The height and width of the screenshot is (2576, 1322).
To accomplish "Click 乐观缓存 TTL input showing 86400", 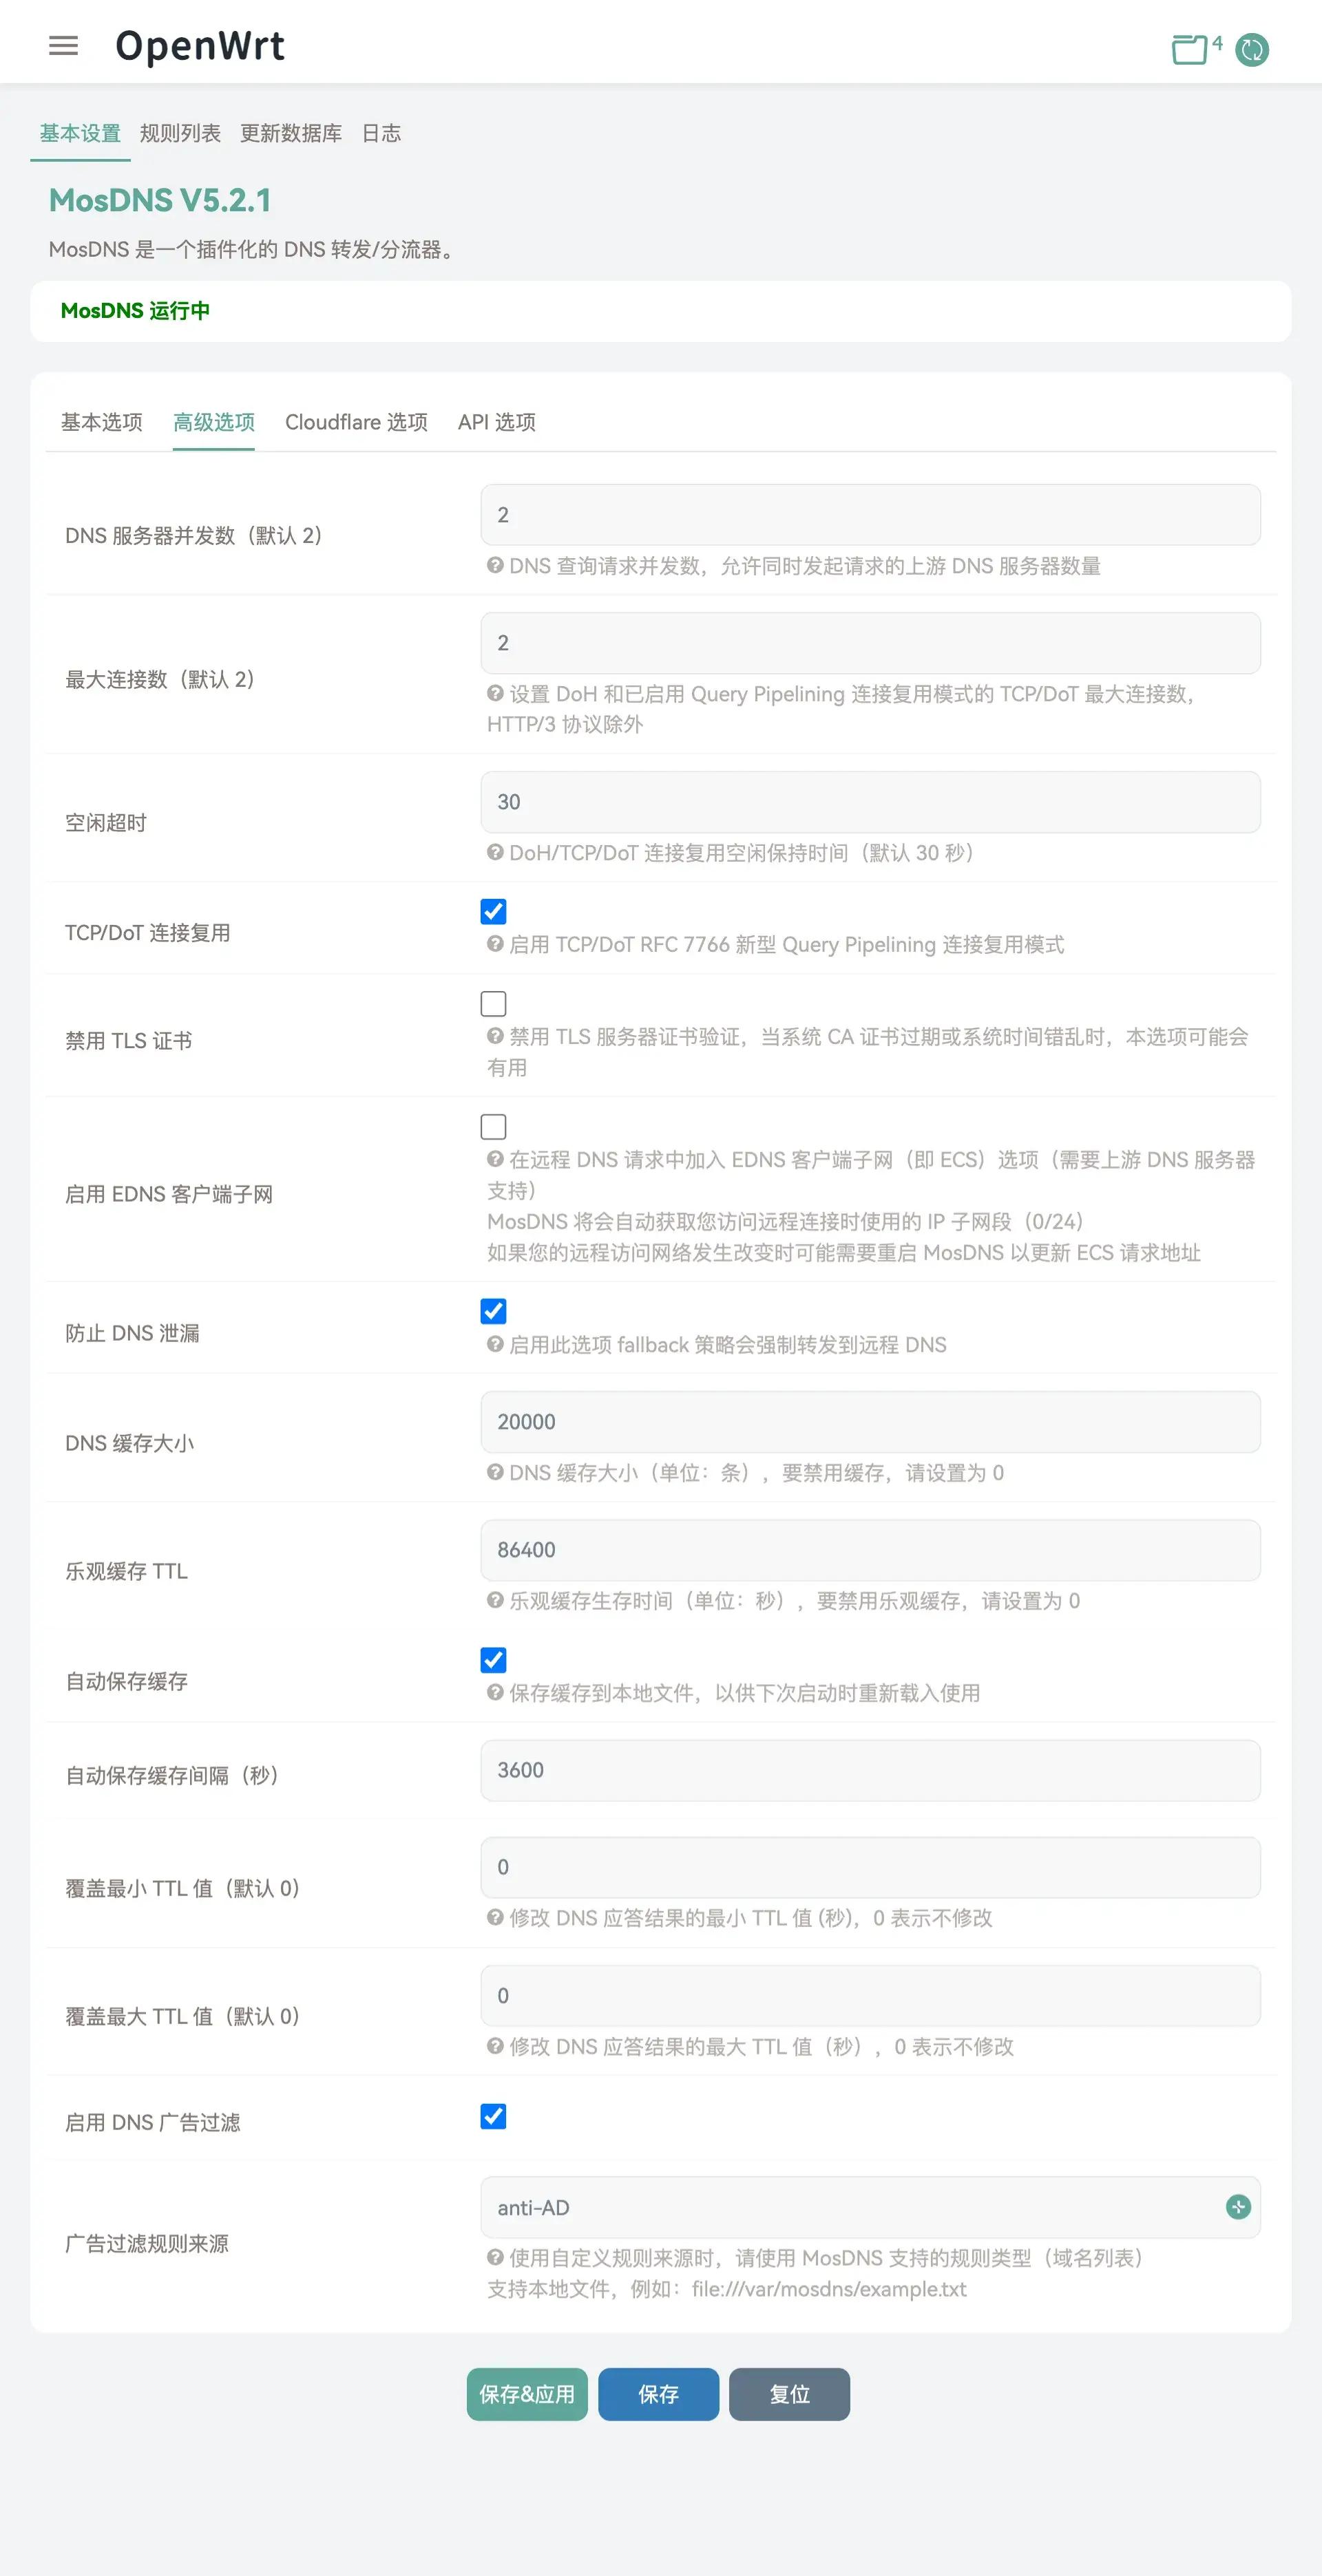I will pos(870,1550).
